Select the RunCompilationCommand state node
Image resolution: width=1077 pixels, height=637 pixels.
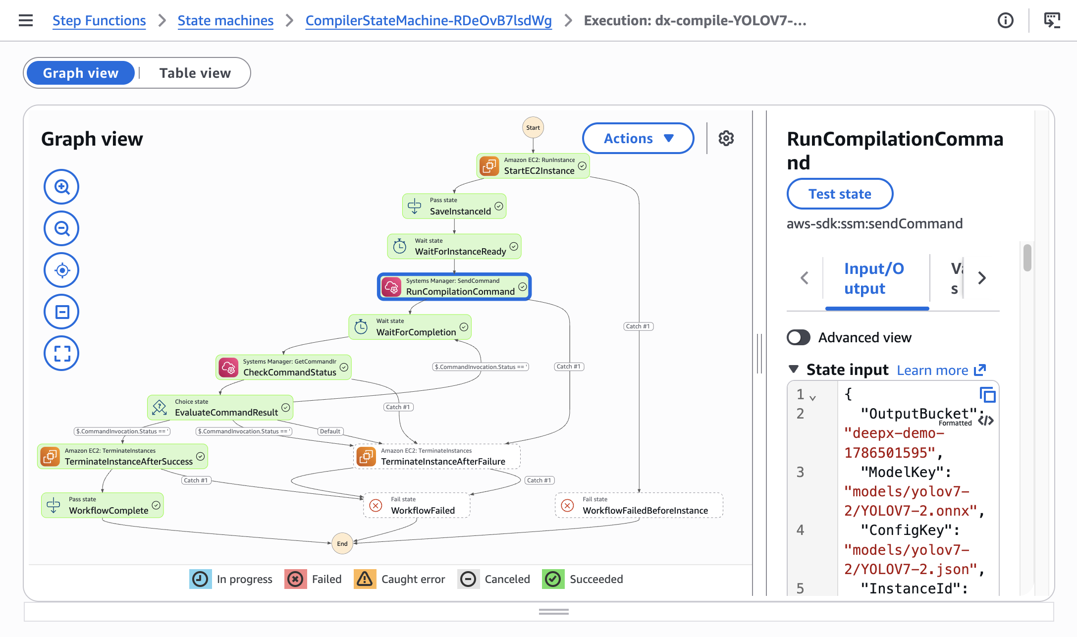tap(454, 286)
